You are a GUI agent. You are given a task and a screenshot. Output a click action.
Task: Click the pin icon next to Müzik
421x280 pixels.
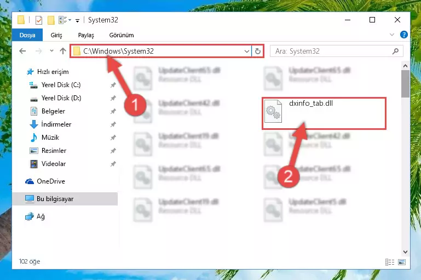coord(113,138)
